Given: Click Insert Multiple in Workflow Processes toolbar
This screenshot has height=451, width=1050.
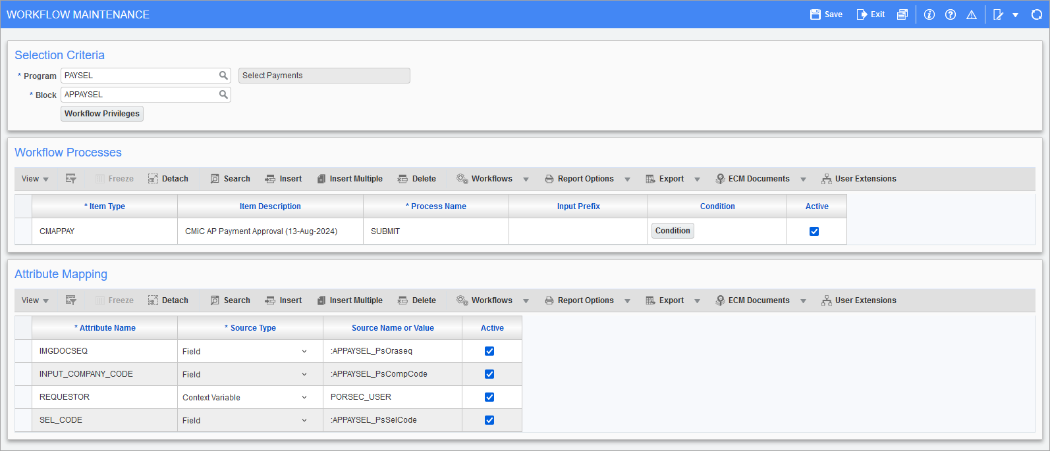Looking at the screenshot, I should pyautogui.click(x=350, y=179).
